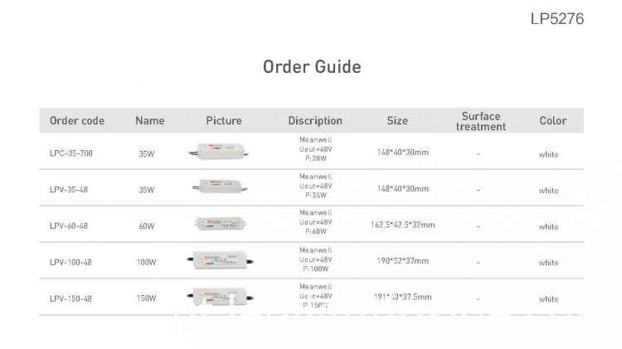The height and width of the screenshot is (349, 622).
Task: Select the LPC-35-700 order code
Action: point(71,153)
